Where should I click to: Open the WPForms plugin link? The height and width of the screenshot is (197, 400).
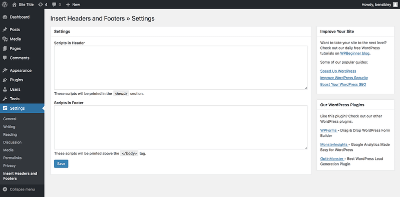(x=328, y=130)
